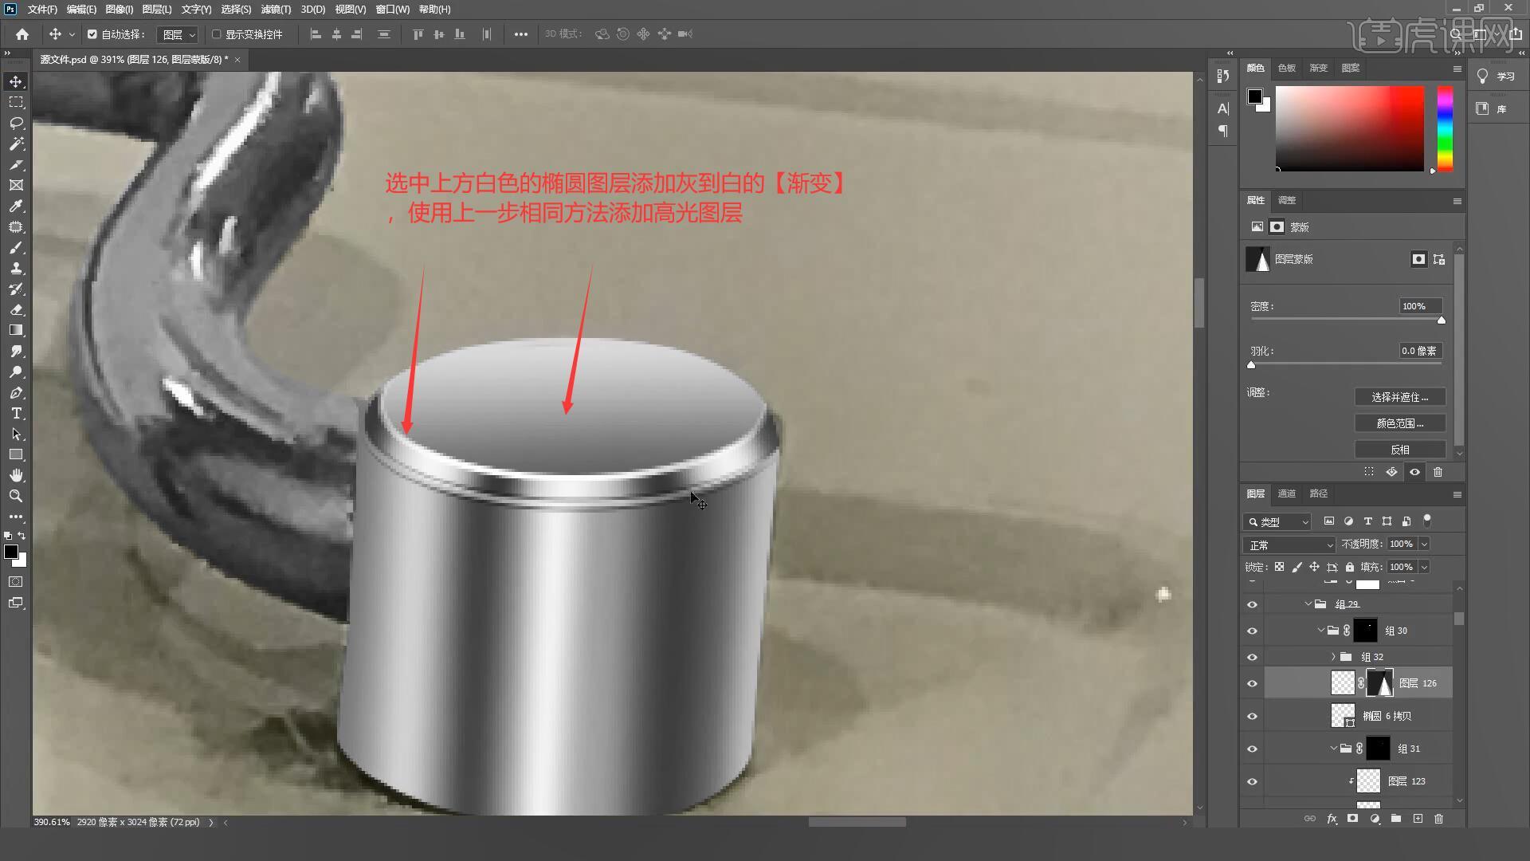Select the Gradient tool
The width and height of the screenshot is (1530, 861).
(16, 330)
